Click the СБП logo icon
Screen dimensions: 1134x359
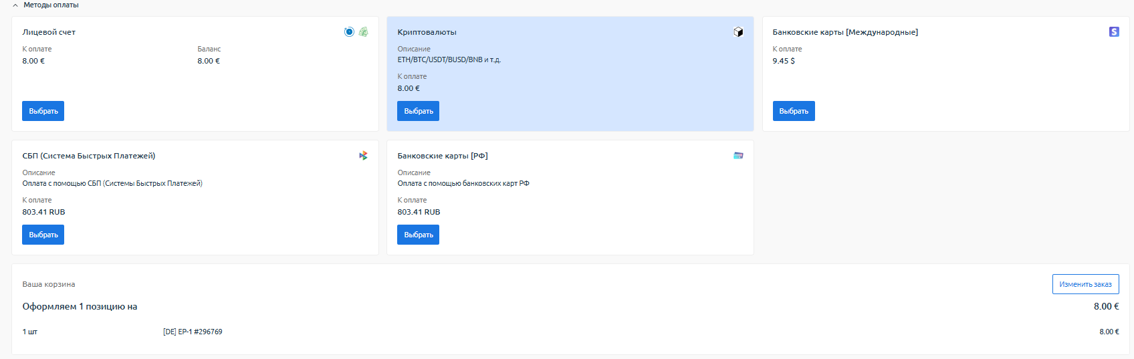point(363,156)
